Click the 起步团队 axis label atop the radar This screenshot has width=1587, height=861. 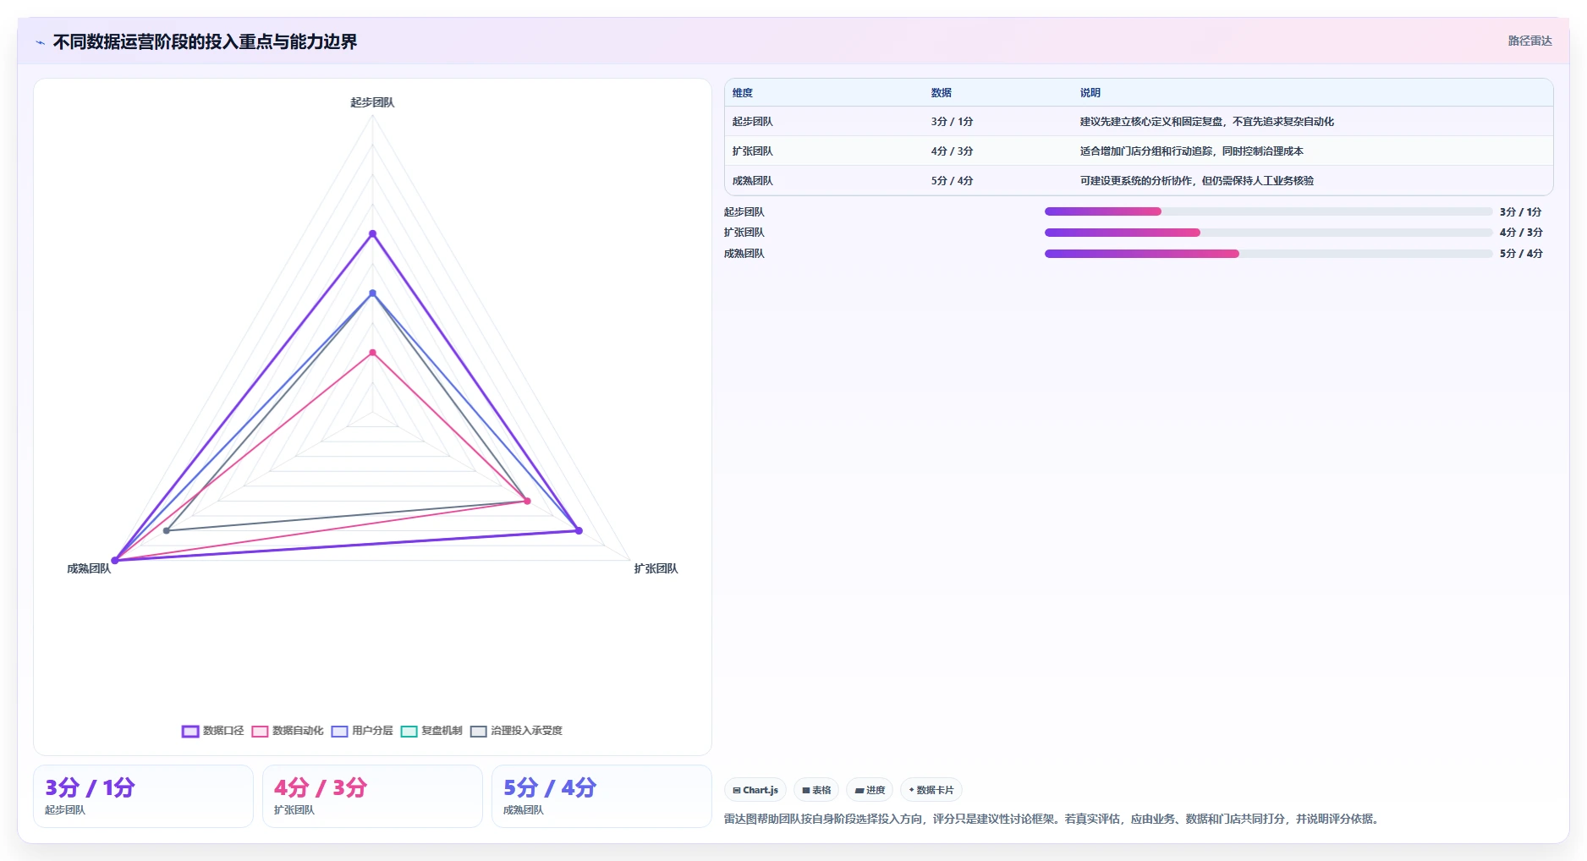coord(372,102)
